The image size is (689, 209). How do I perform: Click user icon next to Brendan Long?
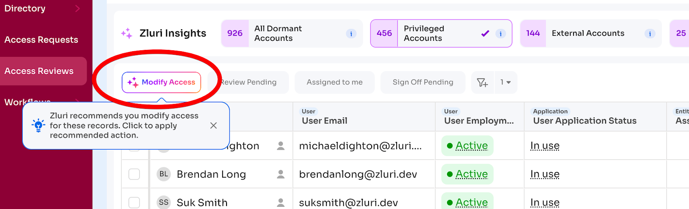click(281, 174)
